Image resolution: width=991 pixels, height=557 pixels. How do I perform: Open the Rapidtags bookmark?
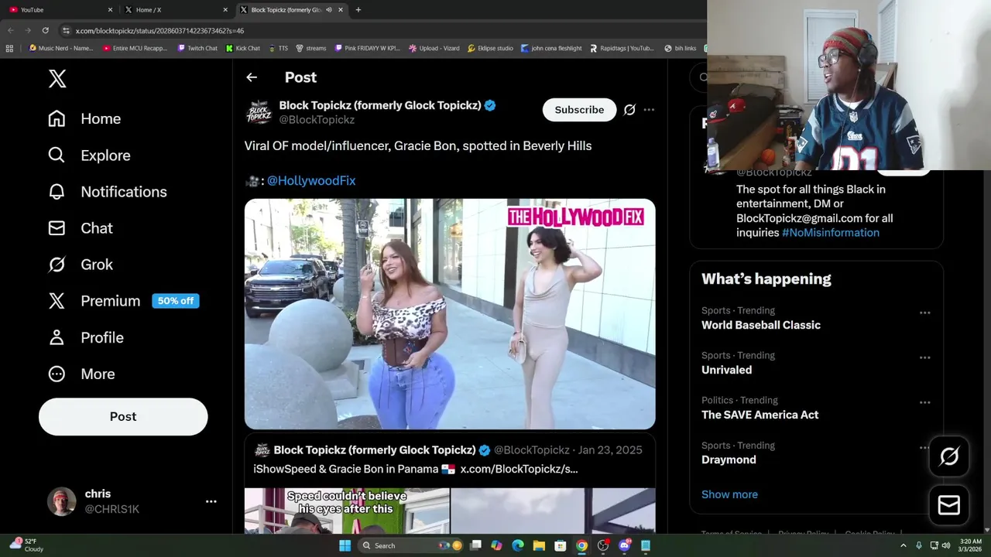pos(622,48)
